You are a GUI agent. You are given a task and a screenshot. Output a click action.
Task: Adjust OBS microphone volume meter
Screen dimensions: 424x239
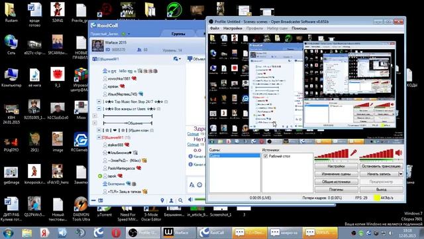click(x=331, y=154)
